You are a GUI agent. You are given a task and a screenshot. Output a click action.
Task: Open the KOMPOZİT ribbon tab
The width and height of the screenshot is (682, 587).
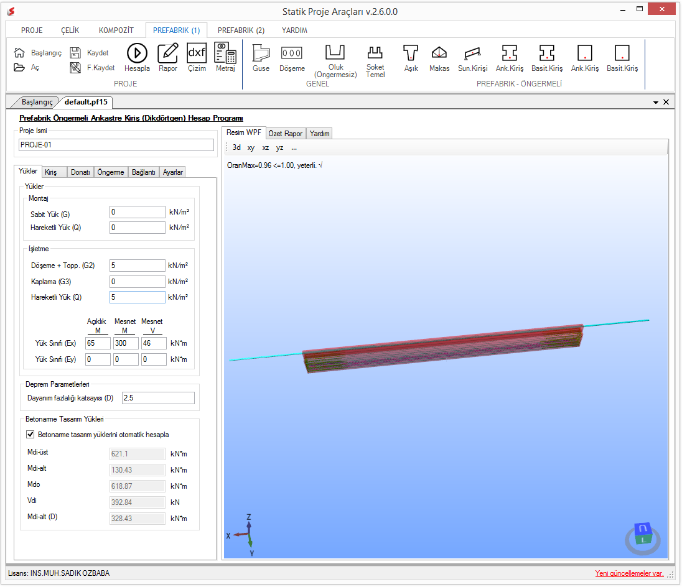pyautogui.click(x=116, y=30)
